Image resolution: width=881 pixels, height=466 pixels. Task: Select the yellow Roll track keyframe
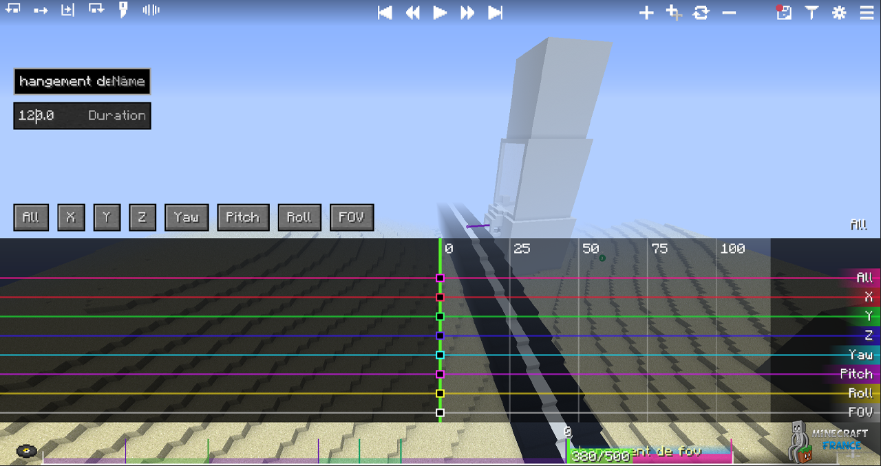coord(440,394)
